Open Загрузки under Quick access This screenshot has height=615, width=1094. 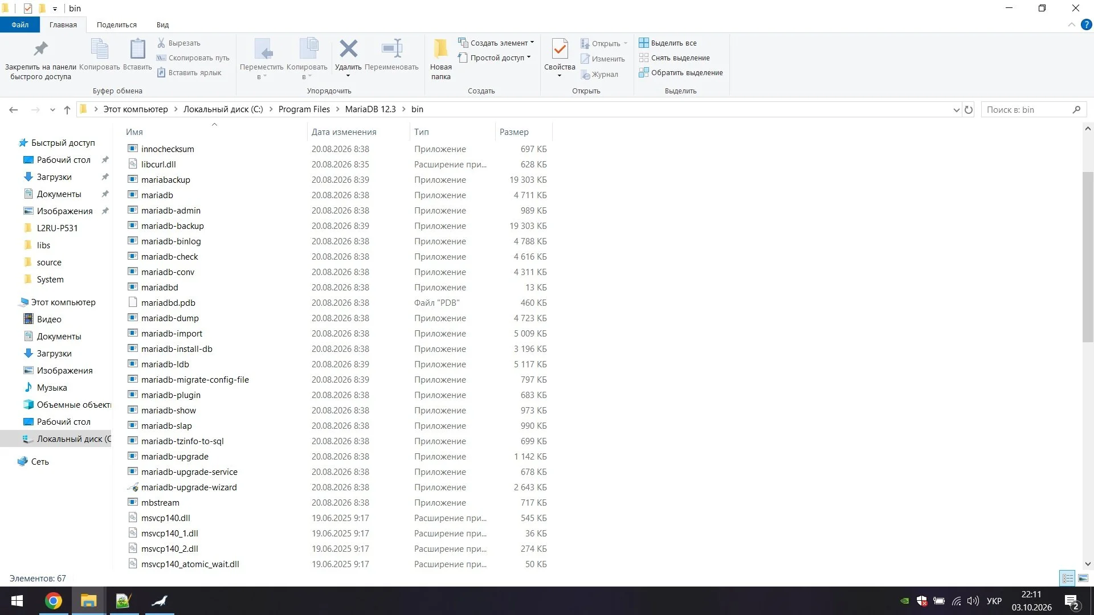click(54, 177)
